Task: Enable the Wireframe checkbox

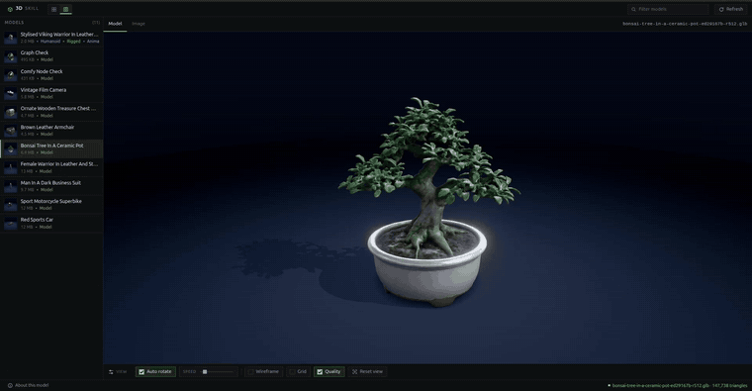Action: point(250,372)
